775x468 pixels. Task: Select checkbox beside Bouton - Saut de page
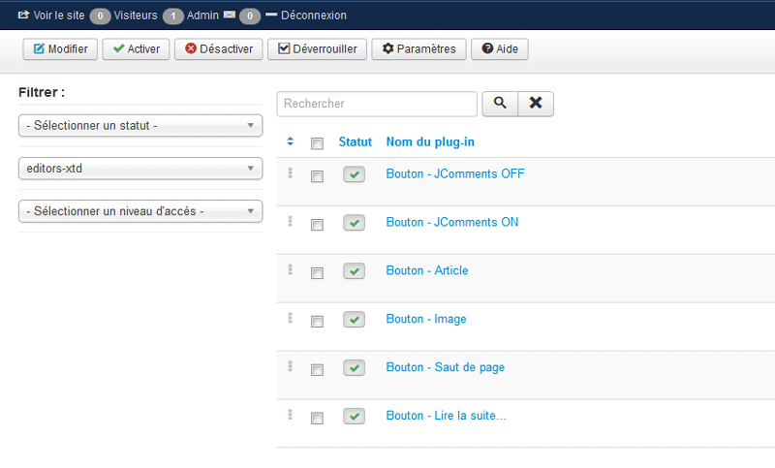tap(317, 370)
